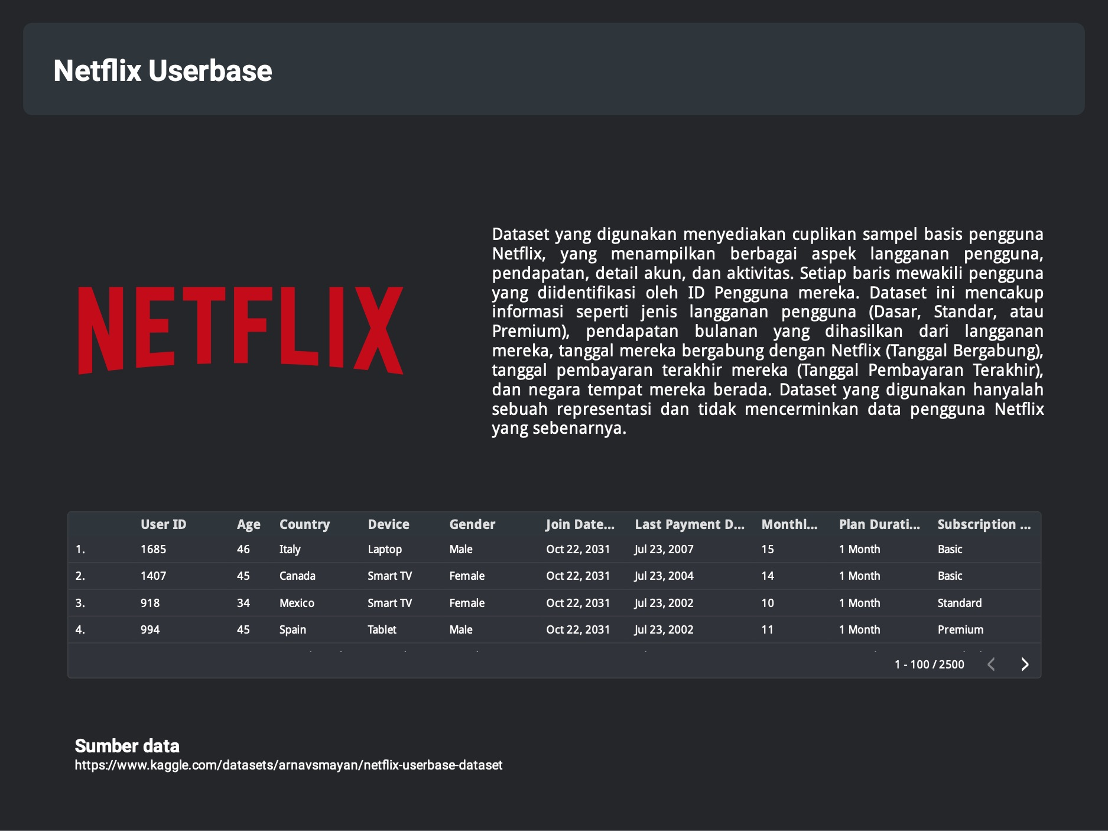The width and height of the screenshot is (1108, 831).
Task: Sort by Join Date column header
Action: pos(580,524)
